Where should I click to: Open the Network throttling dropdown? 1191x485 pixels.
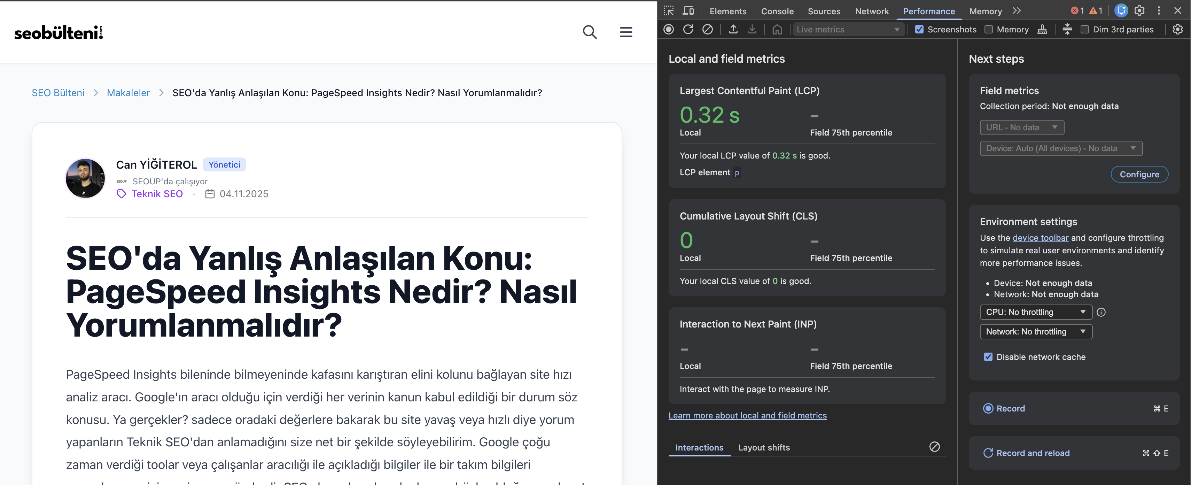[x=1036, y=331]
